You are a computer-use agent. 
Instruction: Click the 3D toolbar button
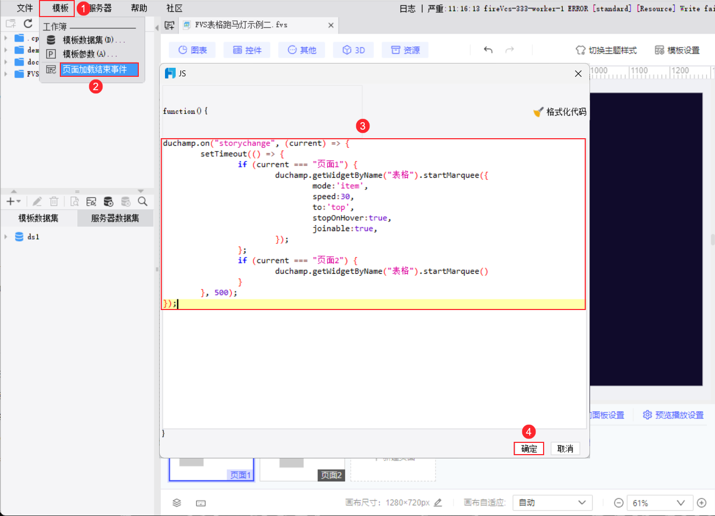[x=353, y=50]
